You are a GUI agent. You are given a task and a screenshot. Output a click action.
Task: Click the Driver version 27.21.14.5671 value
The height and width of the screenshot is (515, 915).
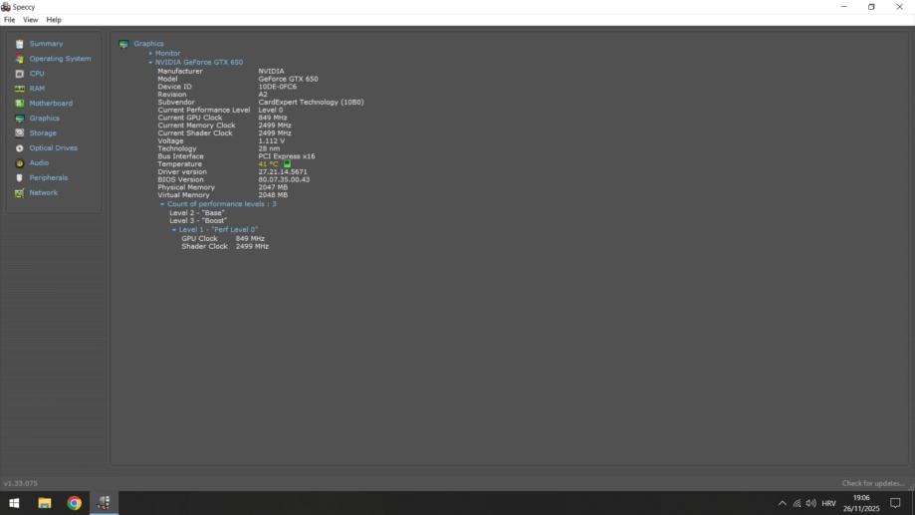(283, 172)
